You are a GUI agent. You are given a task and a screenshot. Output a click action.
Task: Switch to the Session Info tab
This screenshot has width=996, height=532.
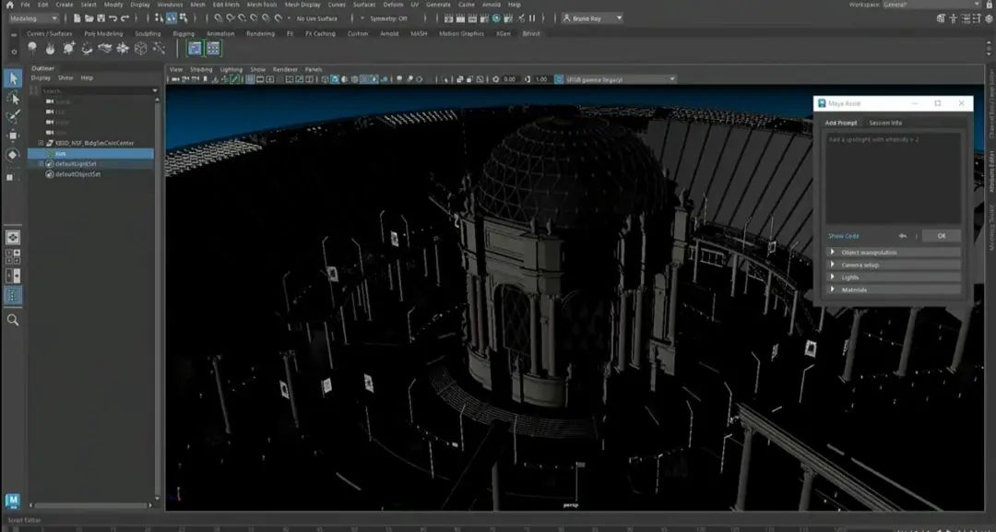pos(884,123)
